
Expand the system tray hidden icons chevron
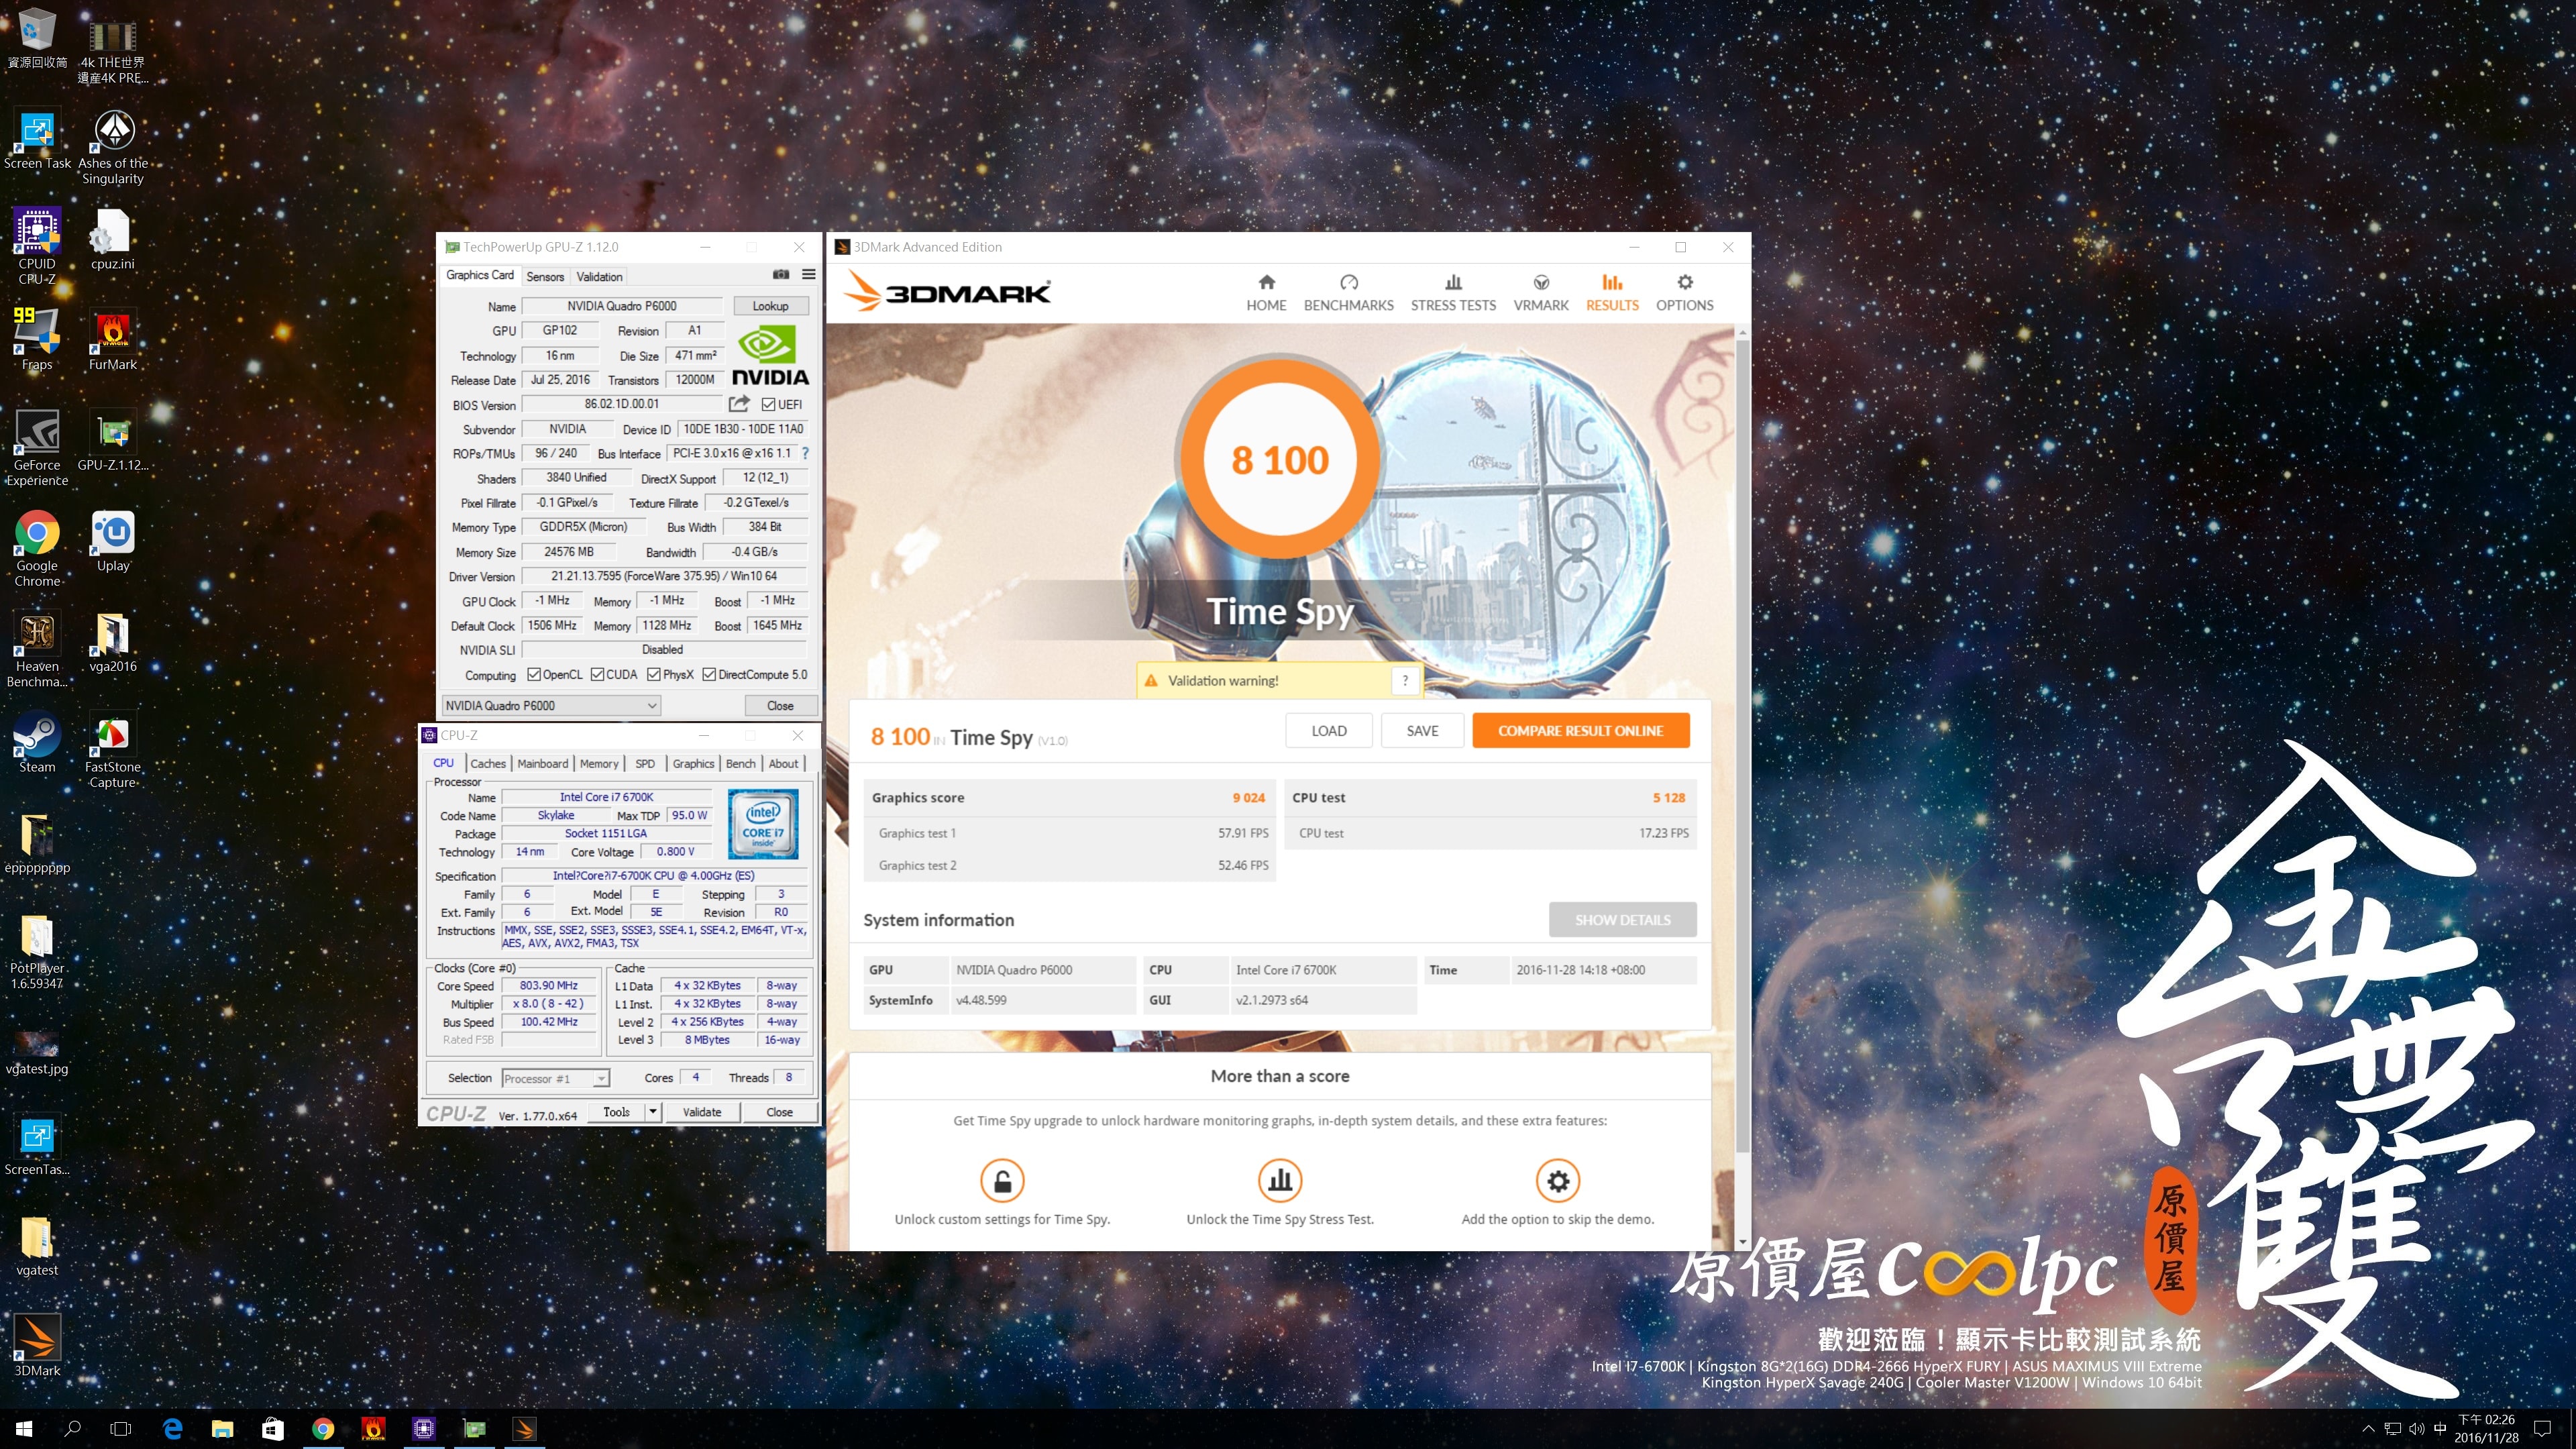[2367, 1428]
